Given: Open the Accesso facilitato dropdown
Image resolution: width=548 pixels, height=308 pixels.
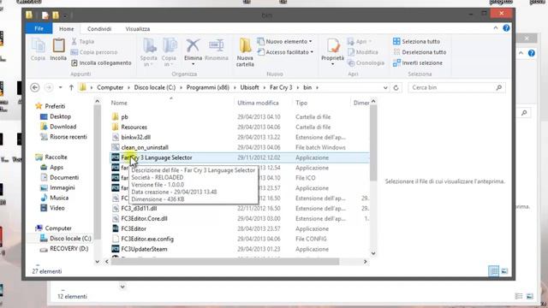Looking at the screenshot, I should (285, 52).
